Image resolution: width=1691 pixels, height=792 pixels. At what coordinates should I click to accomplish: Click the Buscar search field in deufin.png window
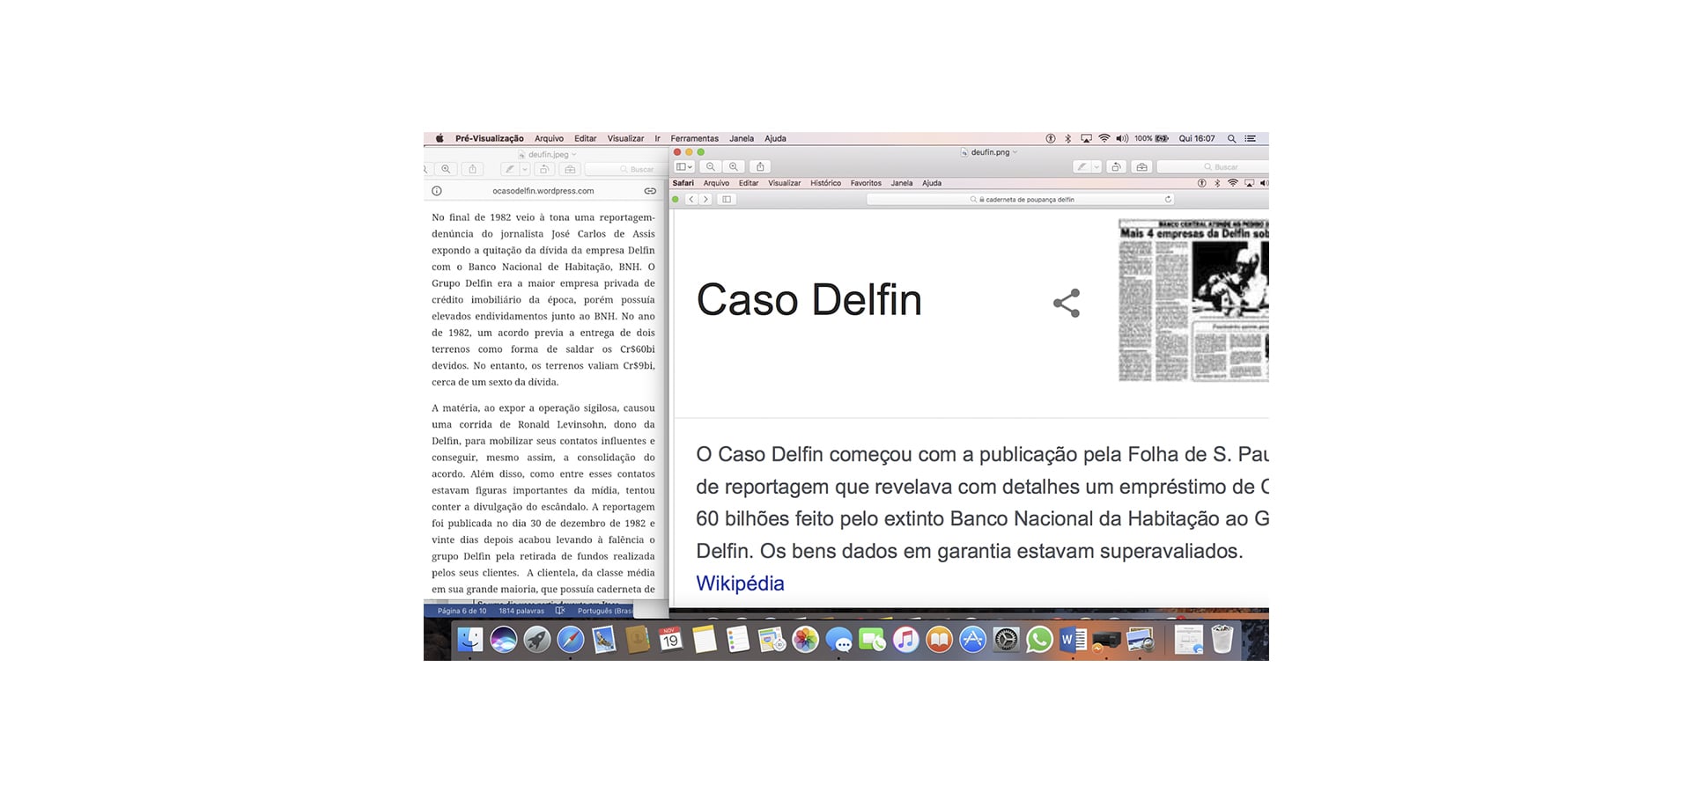[1213, 167]
